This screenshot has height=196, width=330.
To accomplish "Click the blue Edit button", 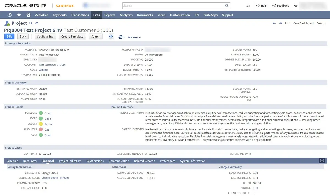I will [x=9, y=37].
